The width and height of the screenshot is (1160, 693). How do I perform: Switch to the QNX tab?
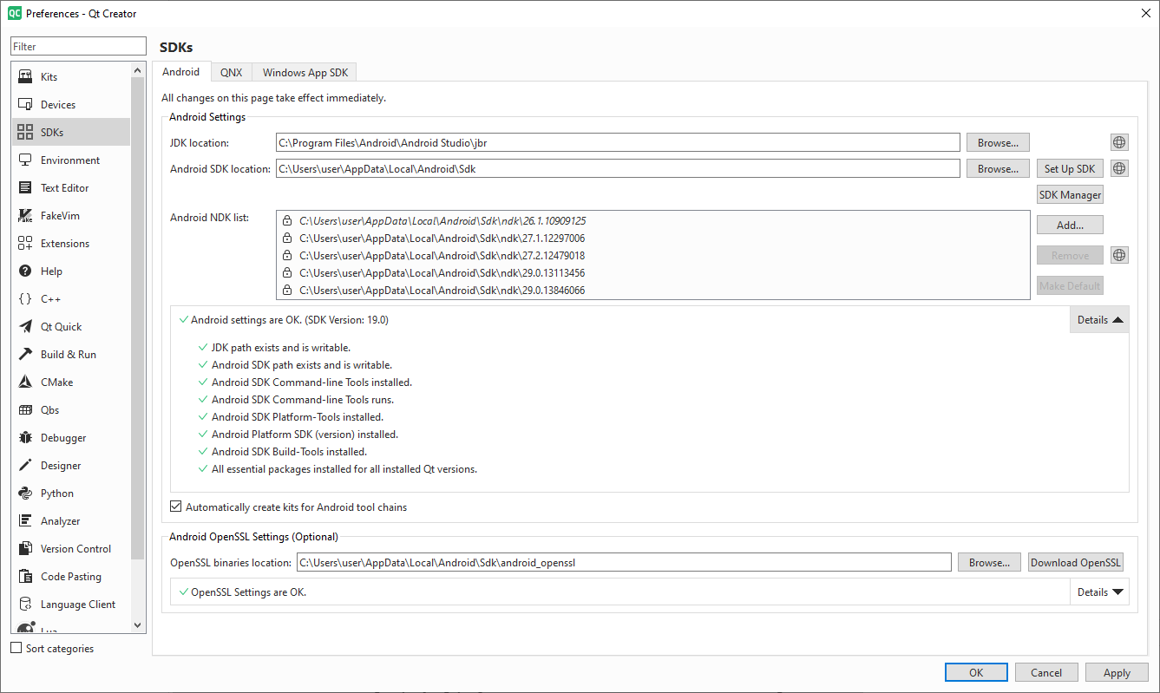231,73
